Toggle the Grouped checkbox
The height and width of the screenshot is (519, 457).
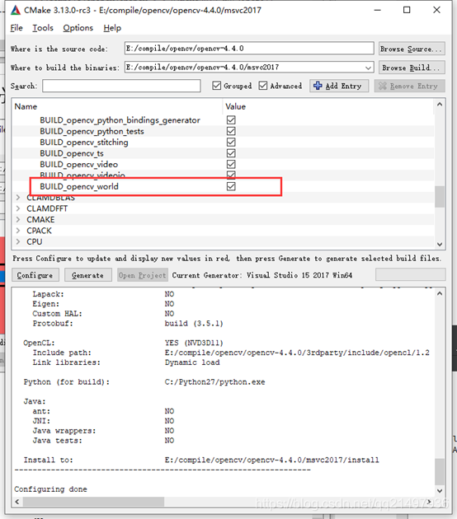pos(216,86)
